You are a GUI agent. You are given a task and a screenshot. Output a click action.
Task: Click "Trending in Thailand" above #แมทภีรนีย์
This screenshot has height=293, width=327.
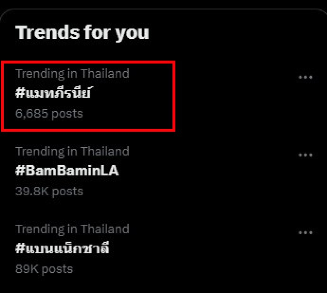click(x=72, y=74)
